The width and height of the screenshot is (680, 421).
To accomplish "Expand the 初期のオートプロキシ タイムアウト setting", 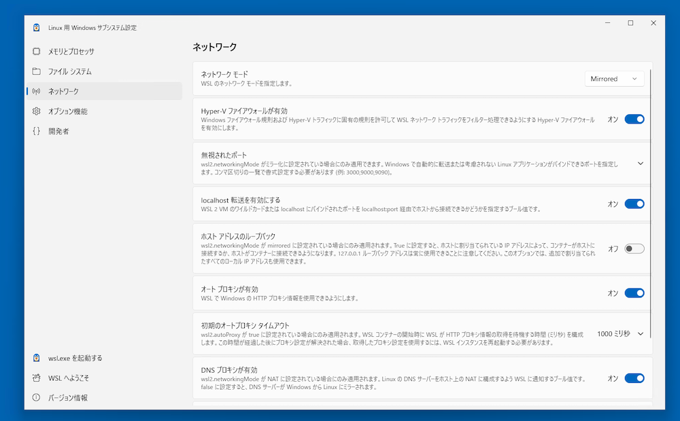I will click(640, 333).
